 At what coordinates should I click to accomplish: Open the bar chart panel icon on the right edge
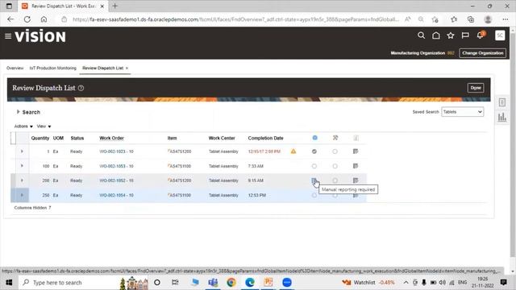point(501,117)
